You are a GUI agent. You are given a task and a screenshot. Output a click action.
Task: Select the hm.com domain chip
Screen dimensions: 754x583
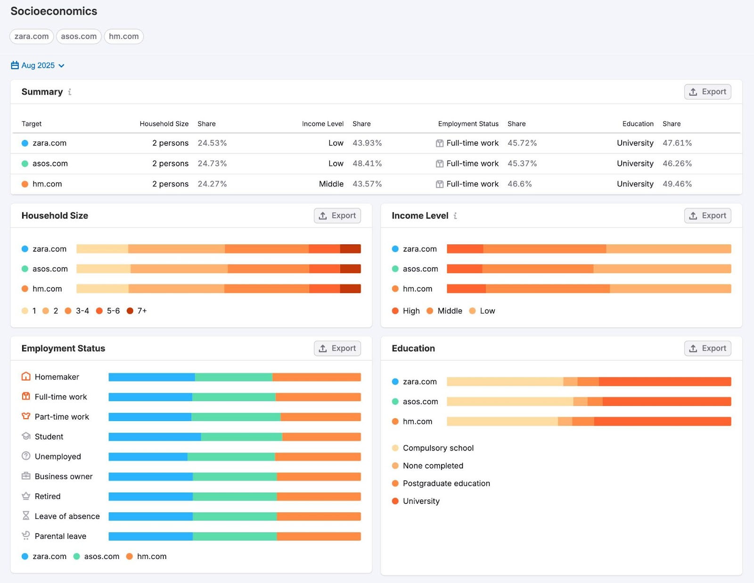click(123, 36)
